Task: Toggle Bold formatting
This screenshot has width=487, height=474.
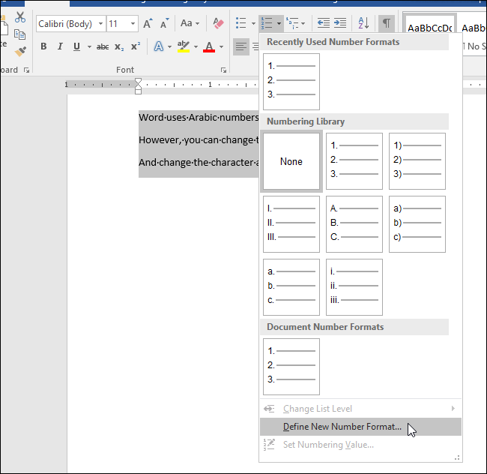Action: click(43, 47)
